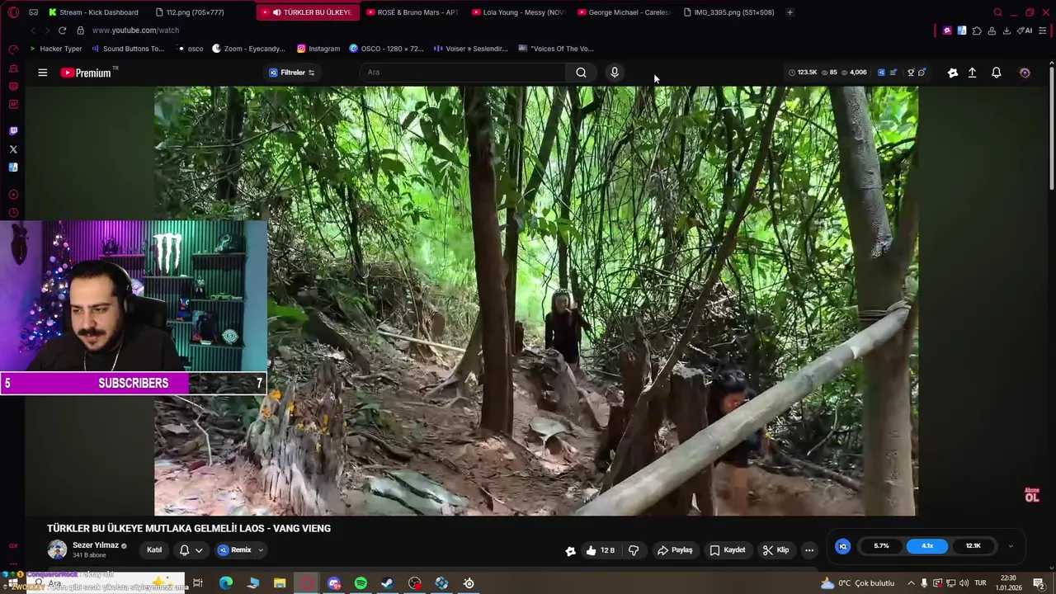Click the vidIQ logo beside the stat pills
The width and height of the screenshot is (1056, 594).
tap(842, 546)
